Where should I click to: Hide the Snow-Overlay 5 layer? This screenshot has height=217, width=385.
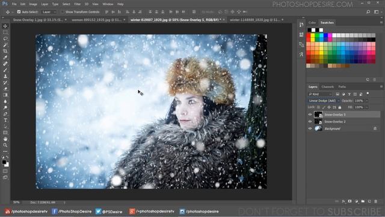point(310,115)
